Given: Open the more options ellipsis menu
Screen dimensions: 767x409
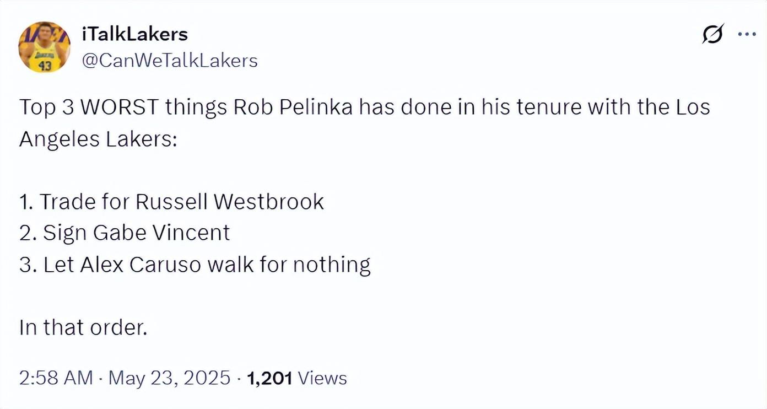Looking at the screenshot, I should pos(746,34).
